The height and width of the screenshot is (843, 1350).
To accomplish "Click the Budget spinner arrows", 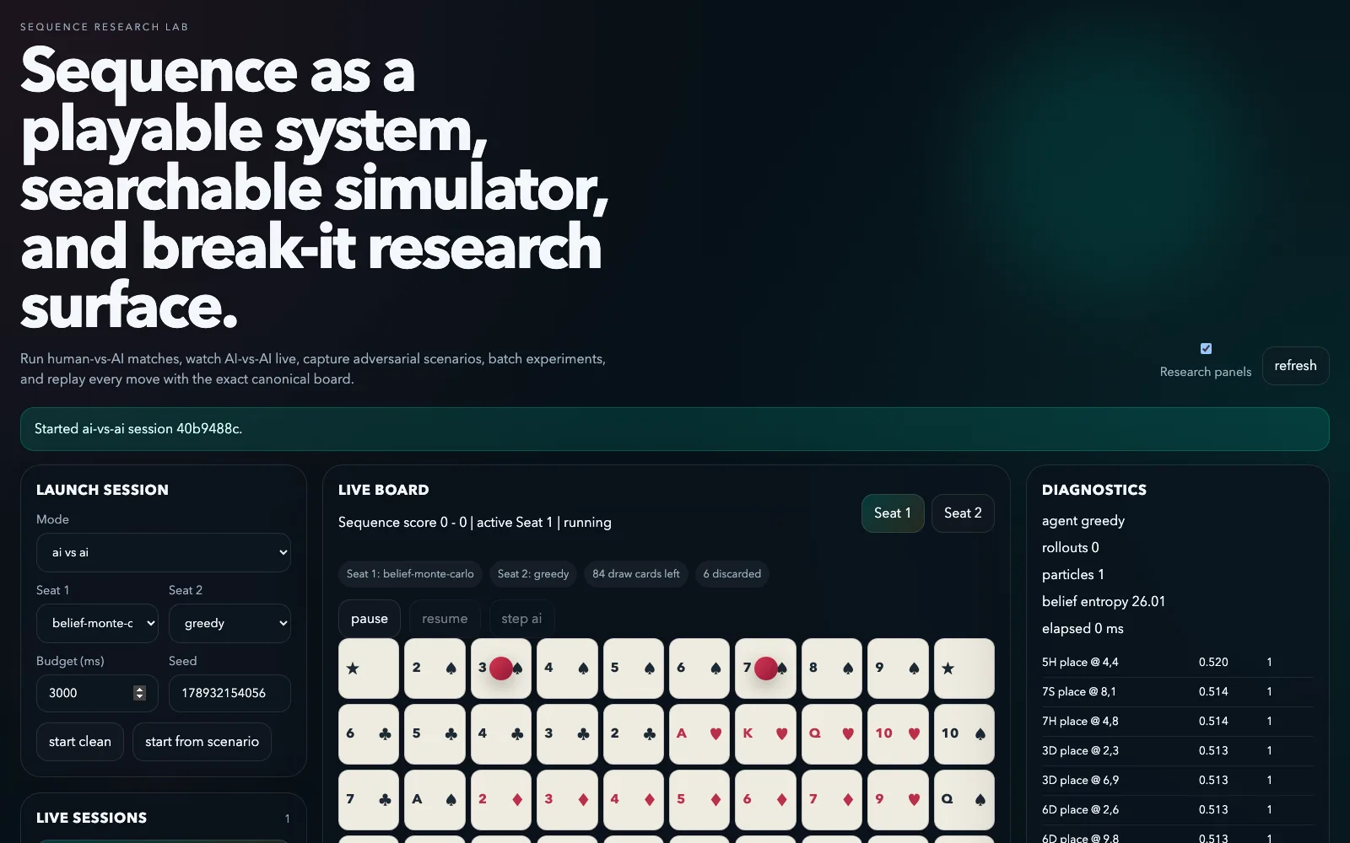I will pyautogui.click(x=140, y=693).
